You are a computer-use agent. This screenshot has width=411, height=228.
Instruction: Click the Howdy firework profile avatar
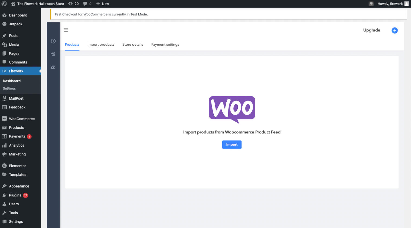(x=406, y=4)
